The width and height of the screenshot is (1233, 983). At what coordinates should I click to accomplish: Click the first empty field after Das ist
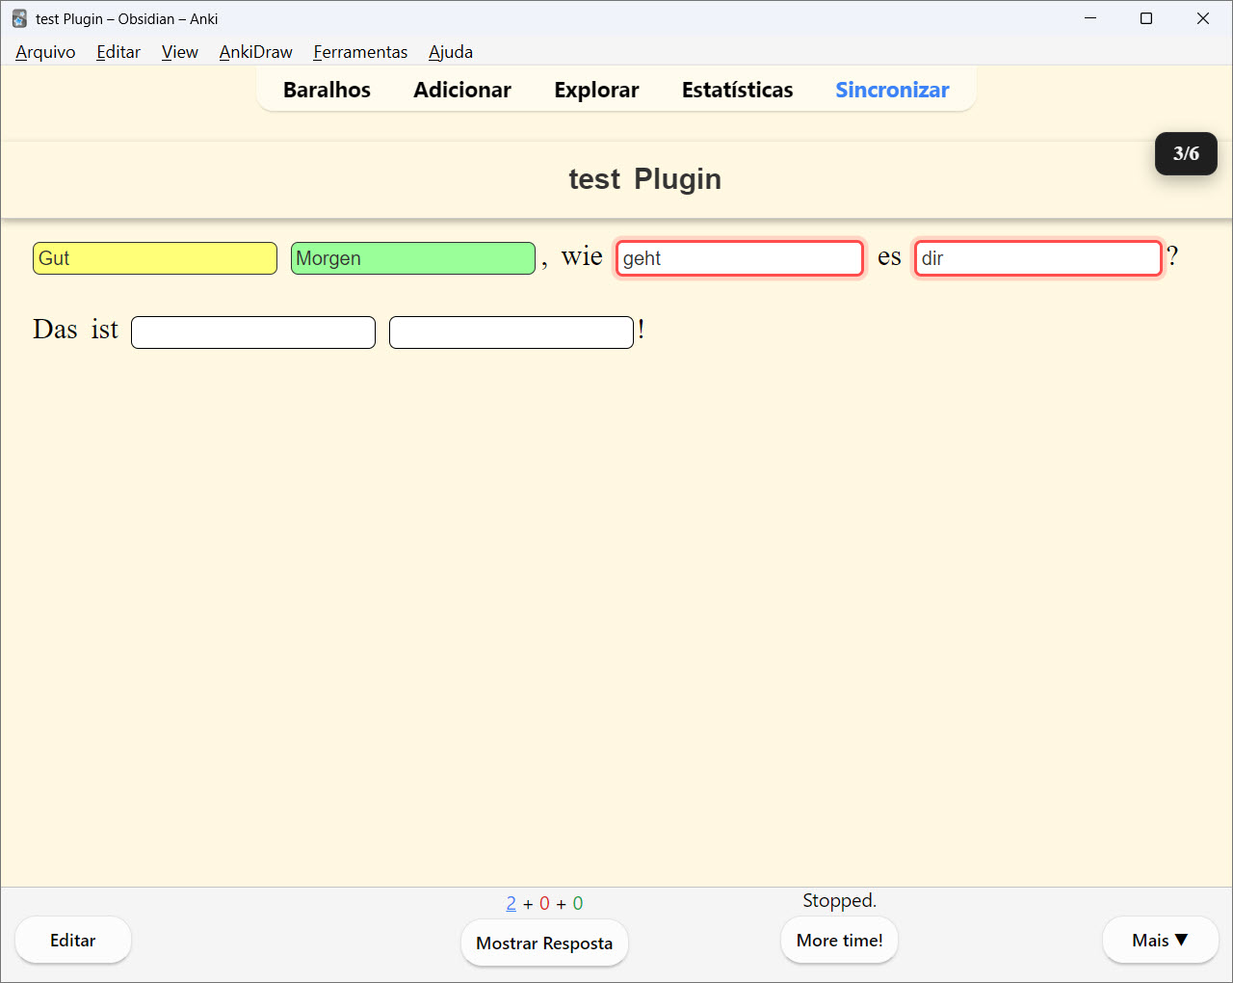point(253,332)
